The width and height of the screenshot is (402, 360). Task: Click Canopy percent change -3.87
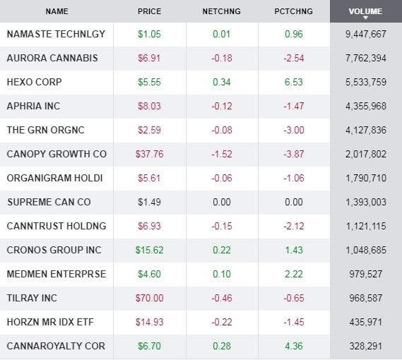[x=294, y=154]
